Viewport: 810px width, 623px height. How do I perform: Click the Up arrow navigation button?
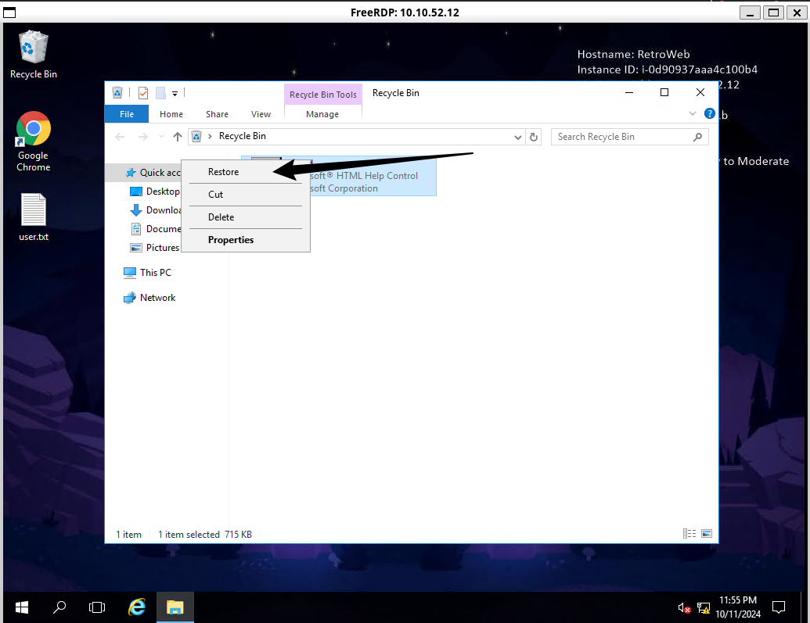178,137
